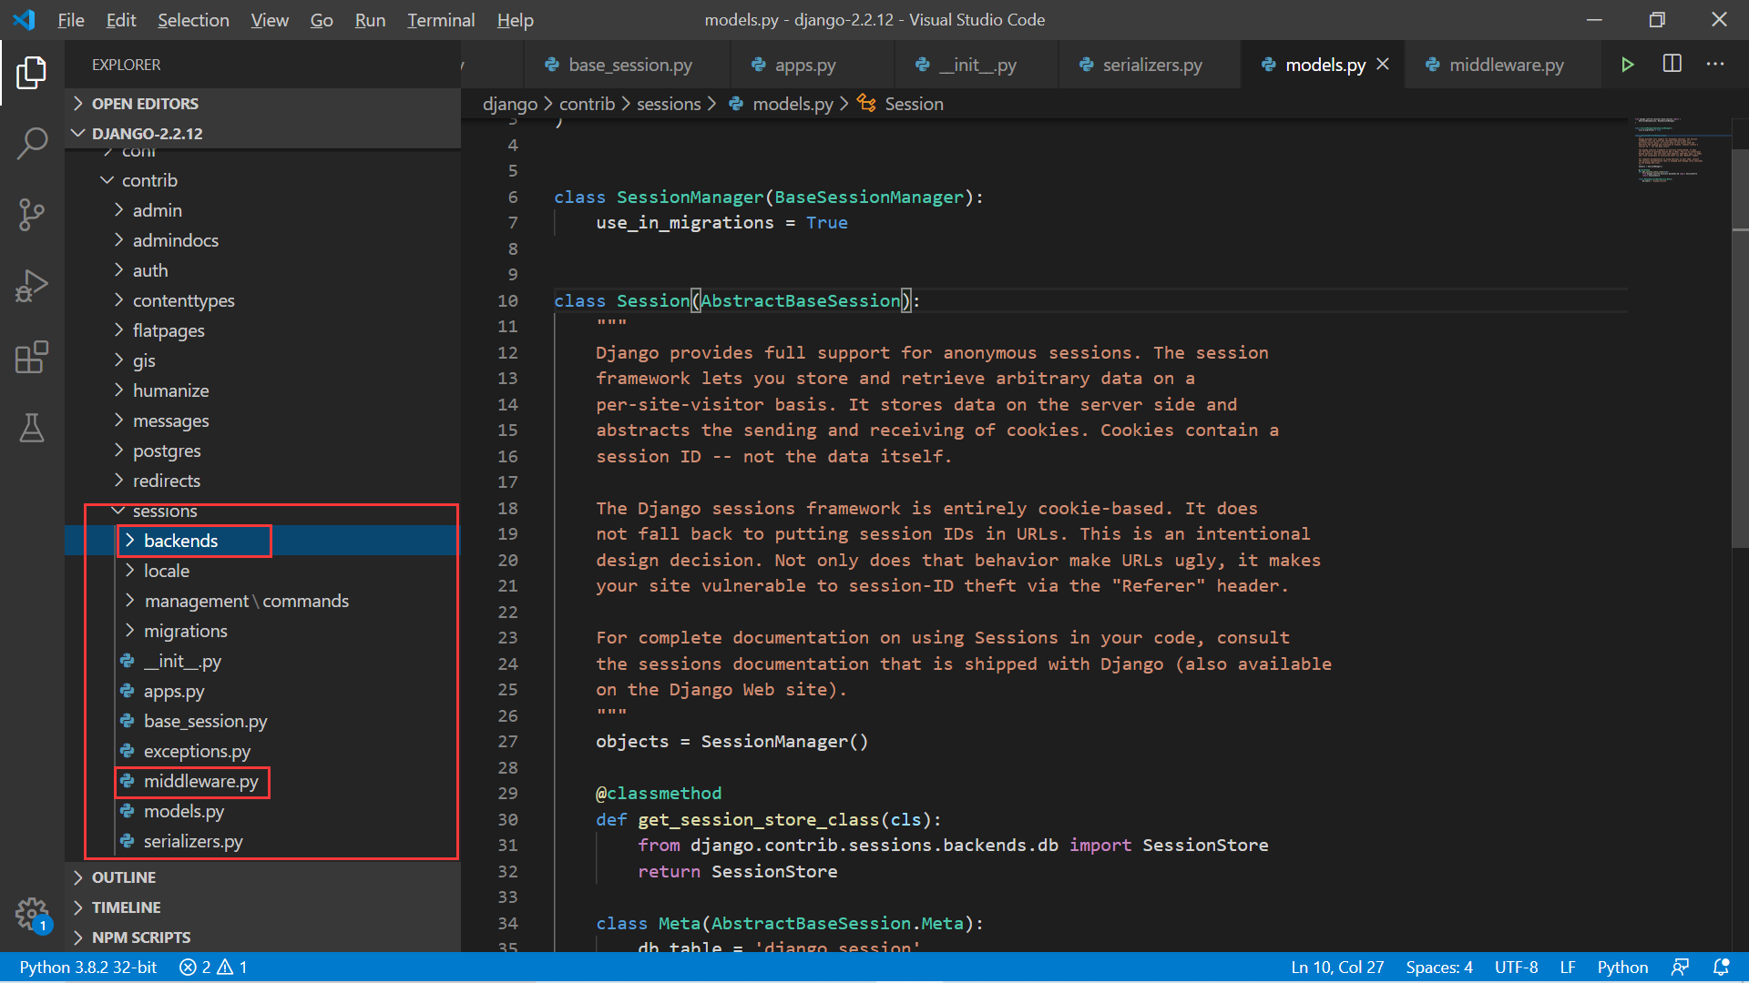Screen dimensions: 1749x983
Task: Open the Search view icon
Action: [32, 144]
